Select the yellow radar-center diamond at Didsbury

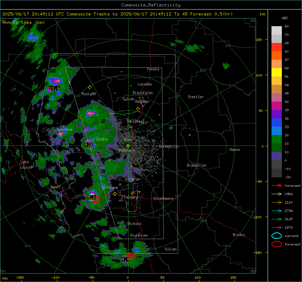click(x=128, y=146)
